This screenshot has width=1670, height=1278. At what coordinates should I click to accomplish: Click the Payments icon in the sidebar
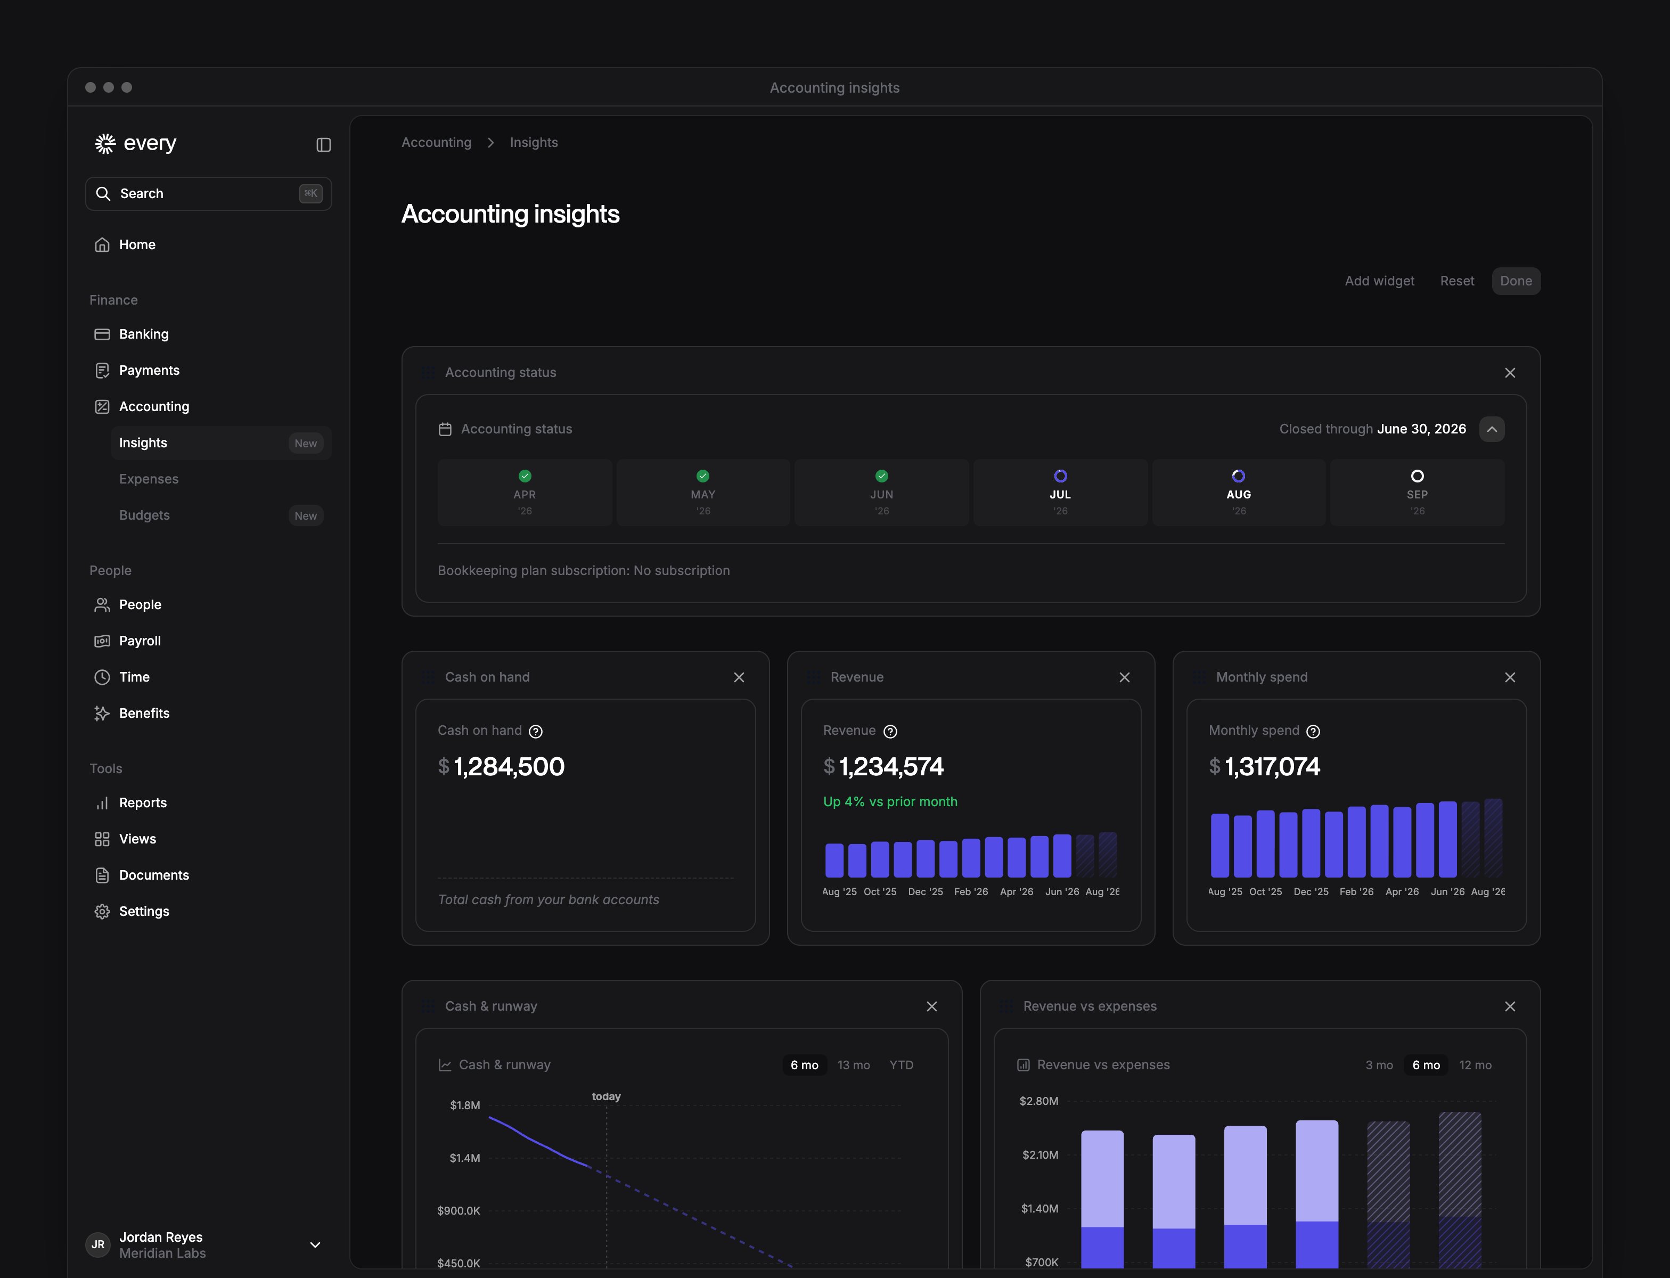pyautogui.click(x=102, y=371)
